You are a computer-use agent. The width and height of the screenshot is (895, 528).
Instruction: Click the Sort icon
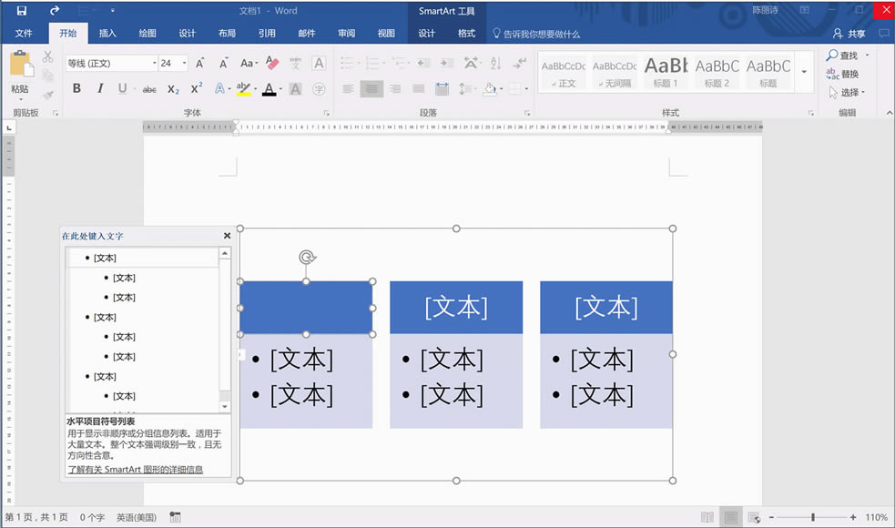tap(495, 63)
